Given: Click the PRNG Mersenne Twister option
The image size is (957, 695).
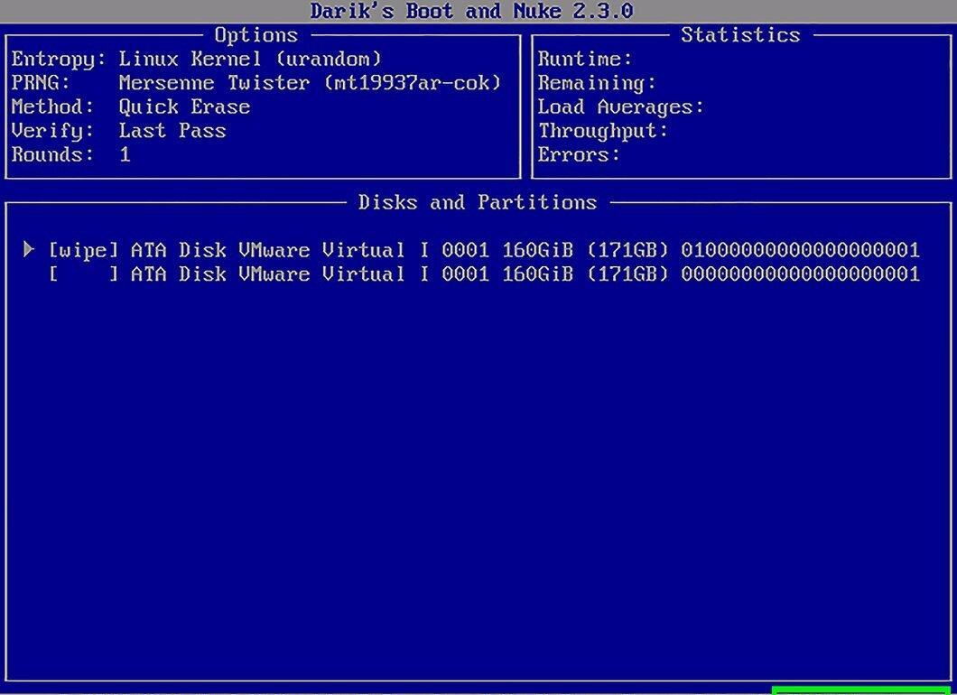Looking at the screenshot, I should tap(256, 83).
